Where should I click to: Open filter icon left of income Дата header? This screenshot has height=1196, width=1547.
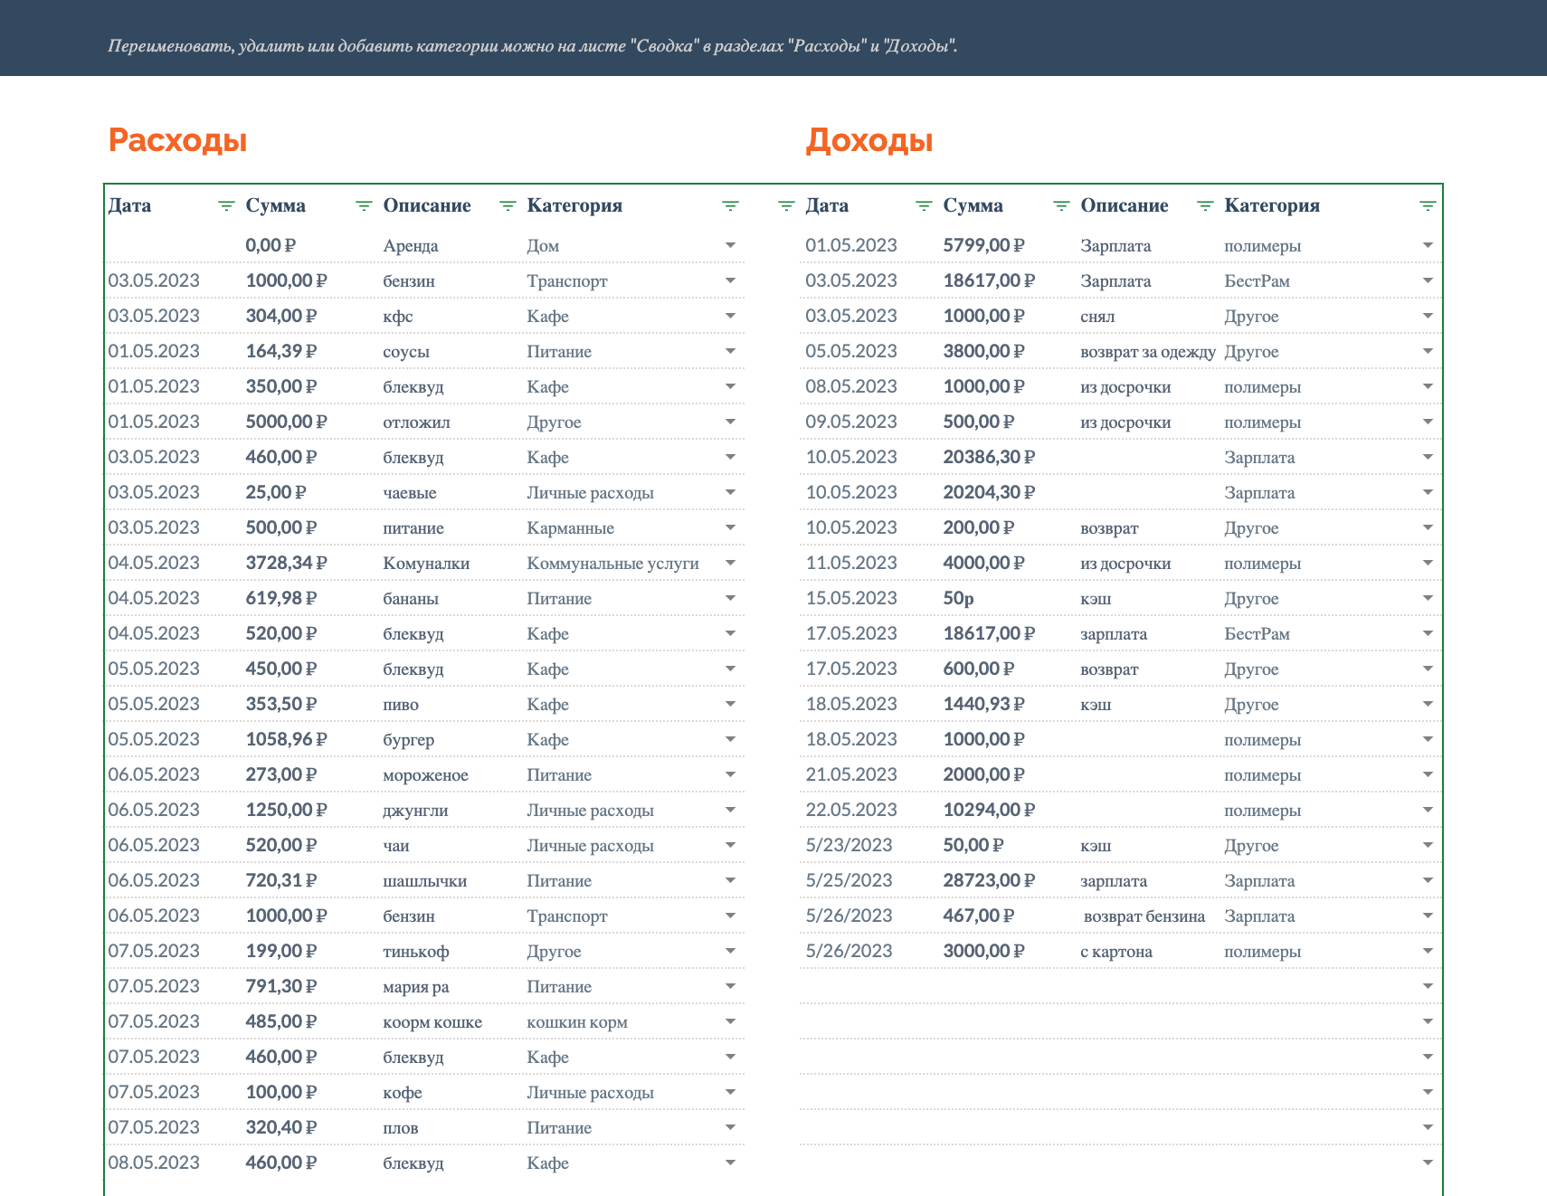tap(786, 206)
